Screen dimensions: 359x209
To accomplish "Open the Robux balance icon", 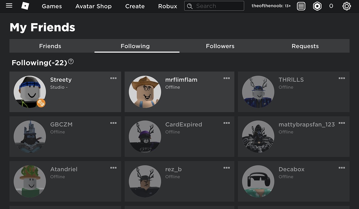I will coord(331,6).
